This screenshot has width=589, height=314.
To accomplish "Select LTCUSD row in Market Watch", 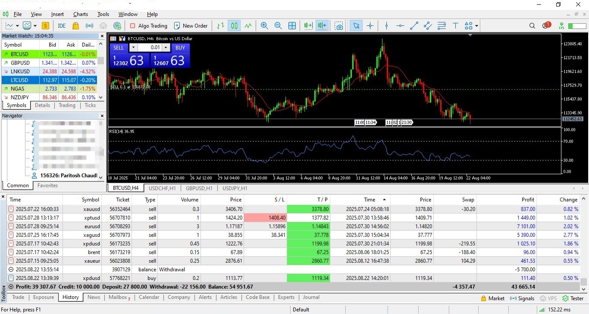I will pos(19,80).
